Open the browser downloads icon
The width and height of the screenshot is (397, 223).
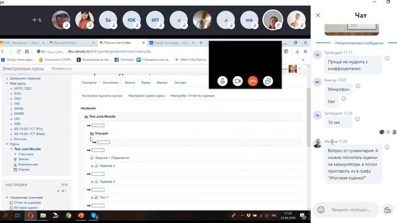pyautogui.click(x=297, y=51)
